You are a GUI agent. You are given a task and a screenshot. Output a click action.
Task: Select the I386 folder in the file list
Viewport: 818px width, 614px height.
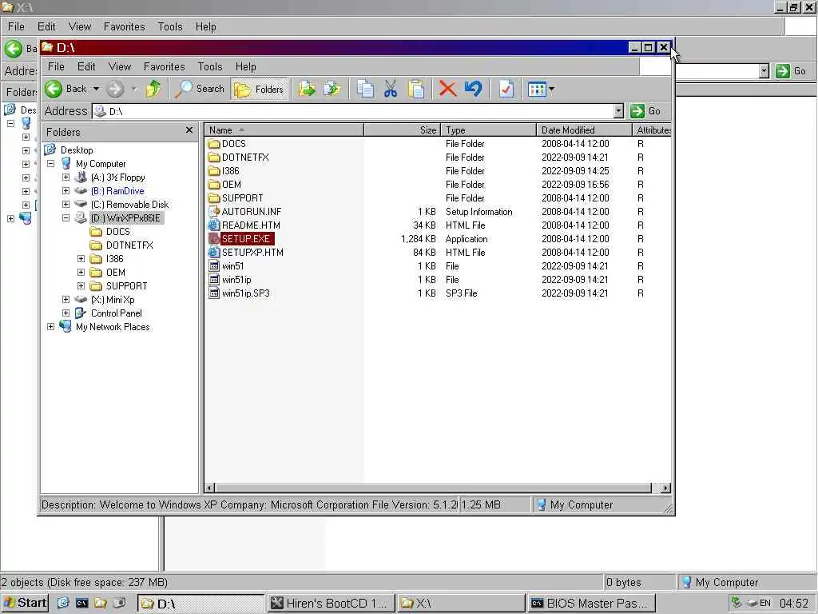pos(231,171)
